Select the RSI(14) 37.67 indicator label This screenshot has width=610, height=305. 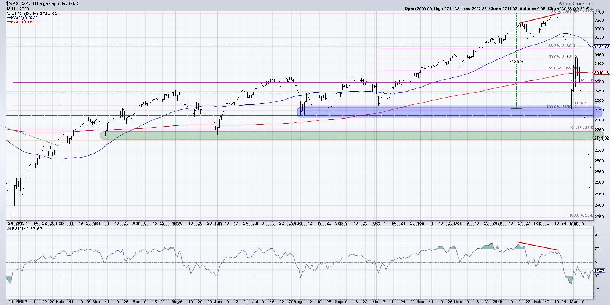[x=20, y=229]
